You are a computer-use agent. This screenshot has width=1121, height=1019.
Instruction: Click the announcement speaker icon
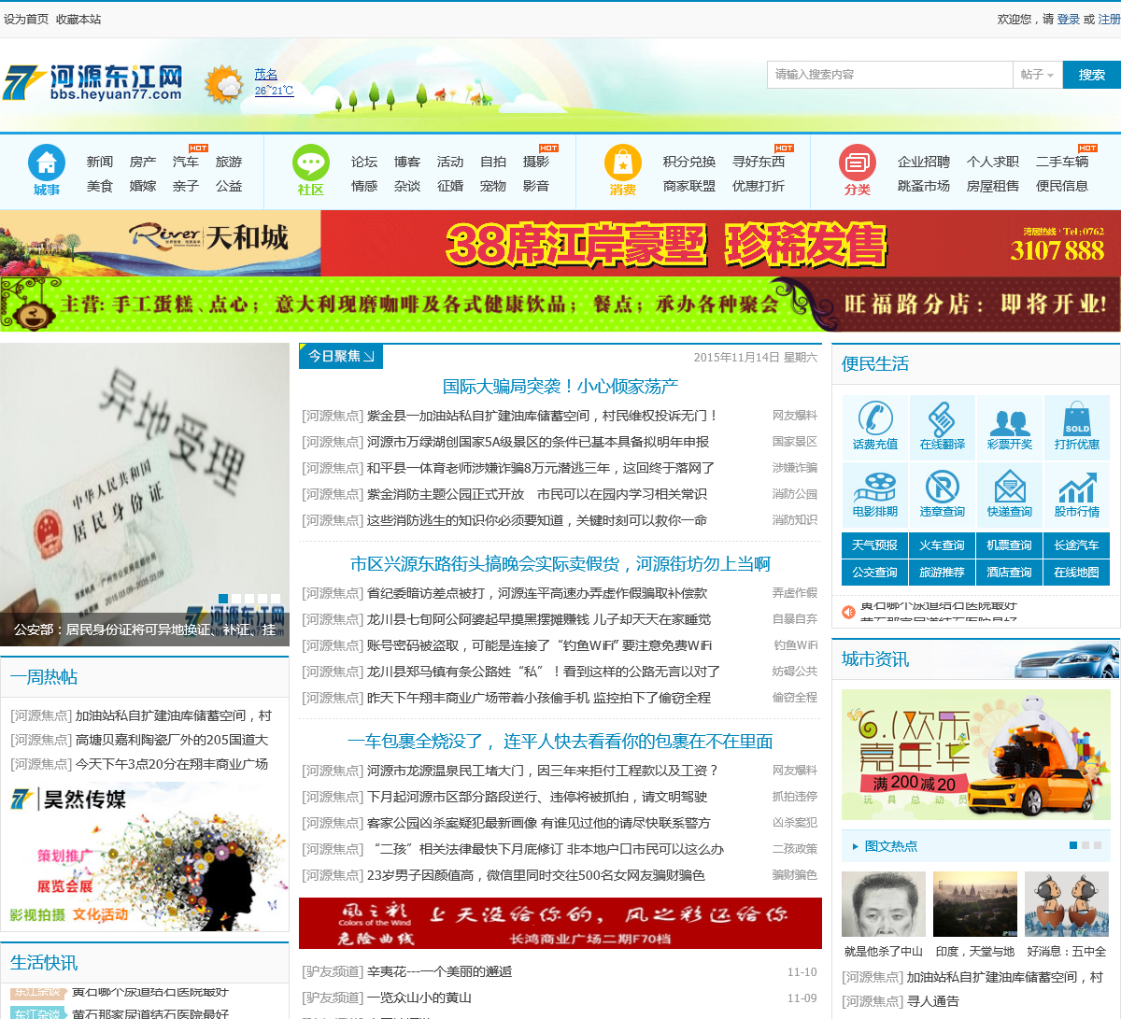click(848, 612)
